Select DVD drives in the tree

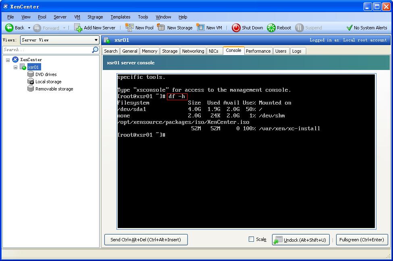[x=46, y=74]
